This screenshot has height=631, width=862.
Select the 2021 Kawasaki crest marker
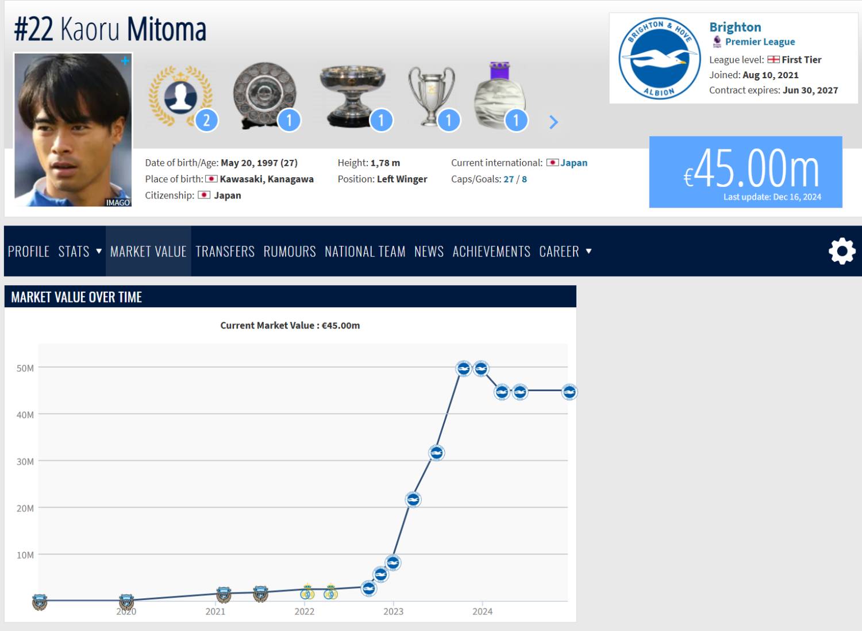click(224, 594)
